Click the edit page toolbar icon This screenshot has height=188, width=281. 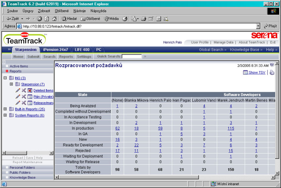[x=151, y=19]
